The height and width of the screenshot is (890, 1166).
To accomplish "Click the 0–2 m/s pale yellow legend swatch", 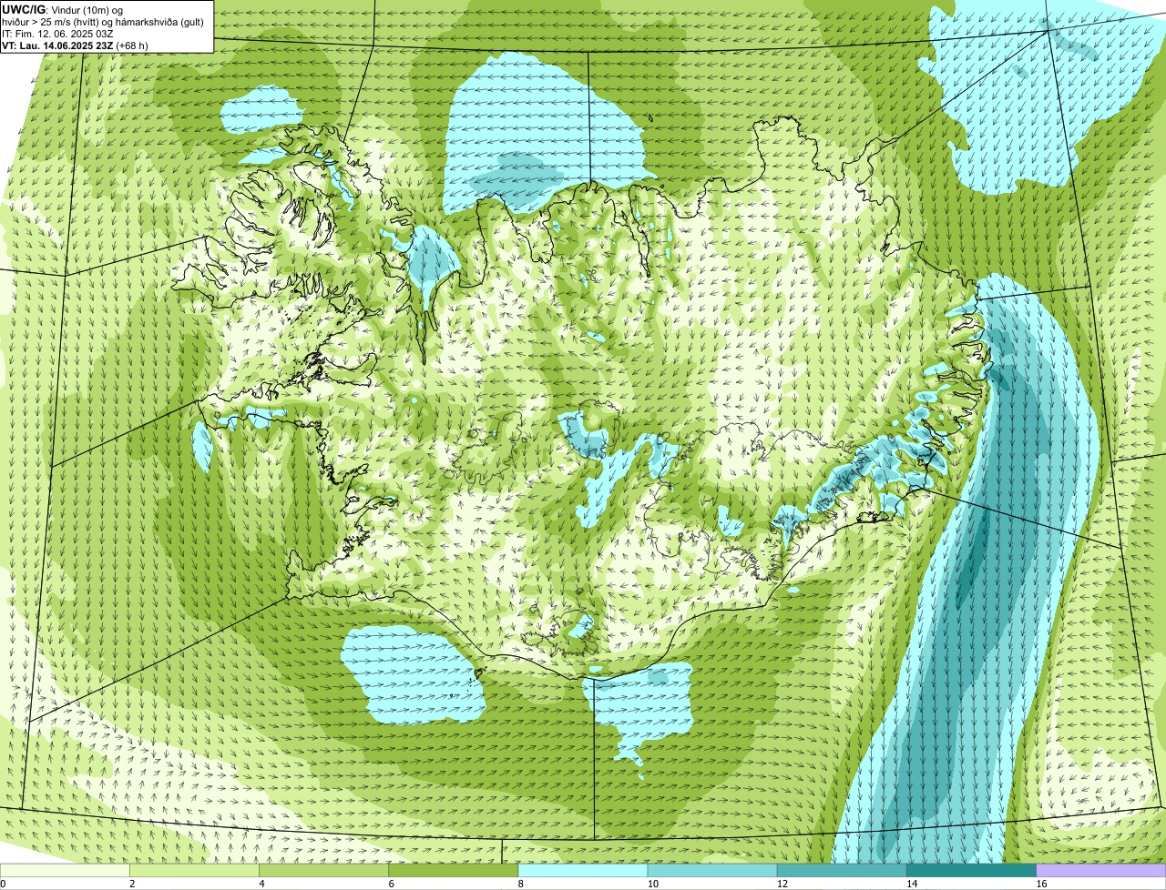I will (65, 870).
